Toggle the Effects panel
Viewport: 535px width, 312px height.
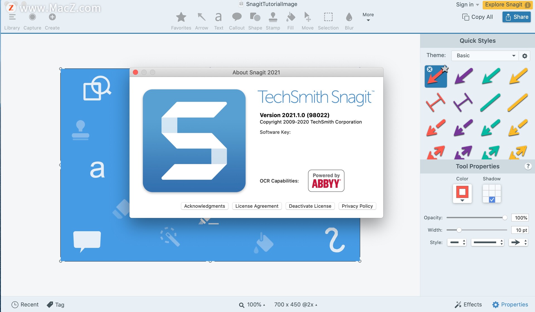click(468, 304)
